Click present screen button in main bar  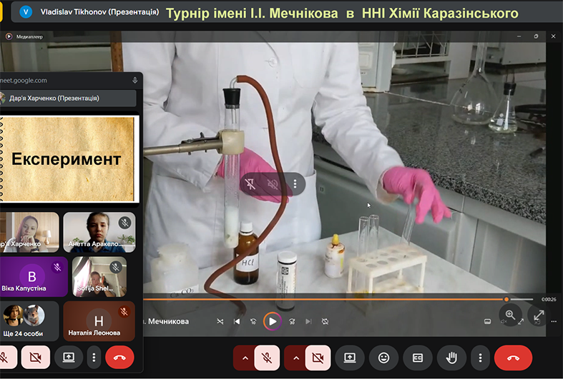[351, 357]
